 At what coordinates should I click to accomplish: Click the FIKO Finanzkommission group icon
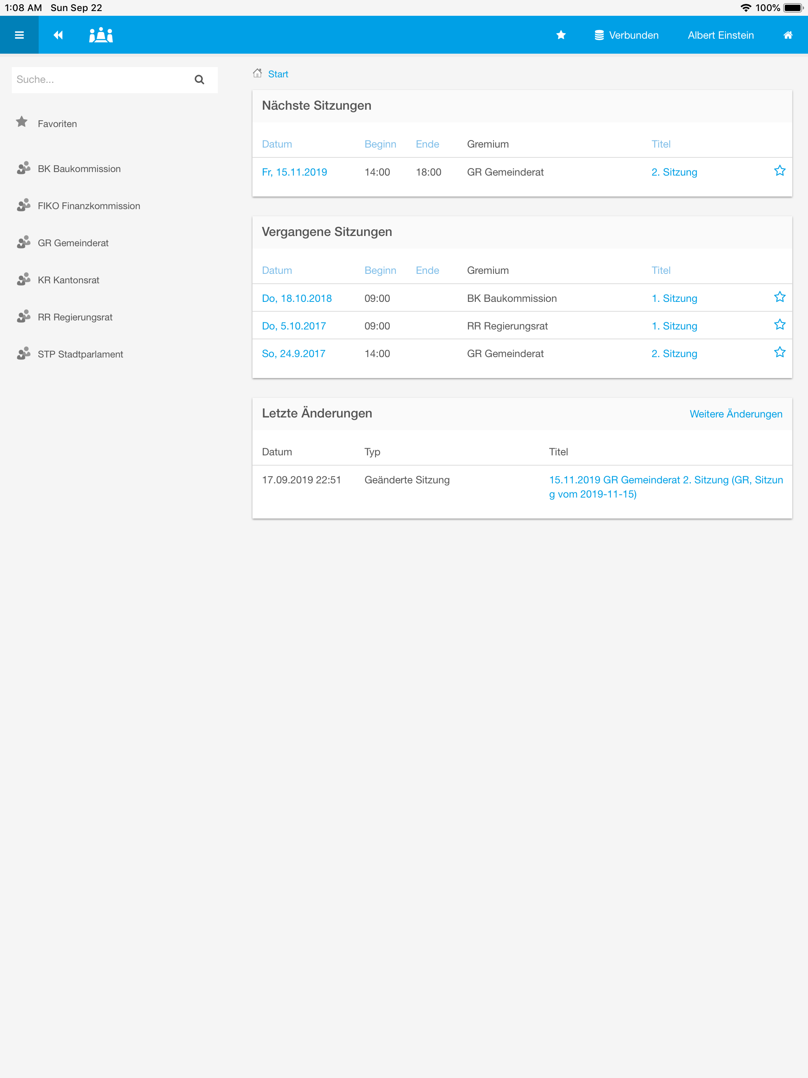[23, 205]
